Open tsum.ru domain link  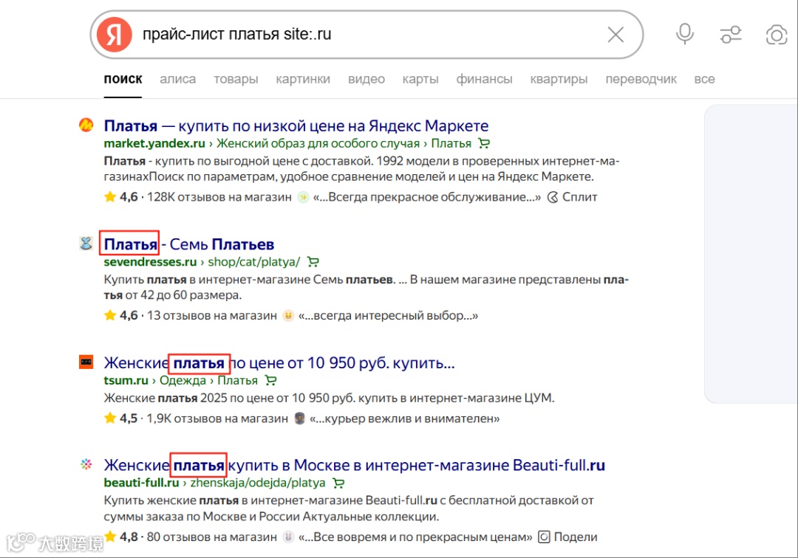tap(126, 381)
